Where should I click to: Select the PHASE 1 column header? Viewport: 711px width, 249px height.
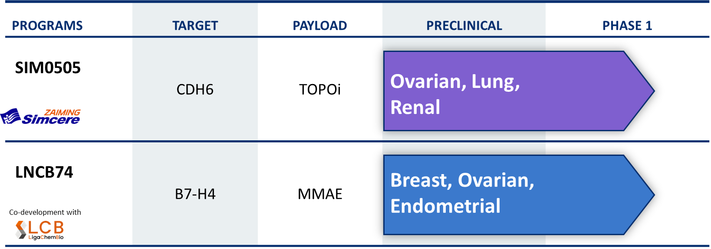pos(627,26)
